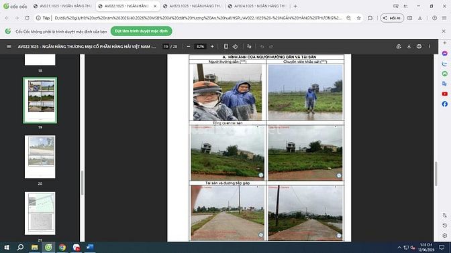Toggle the browser split view icon

410,18
